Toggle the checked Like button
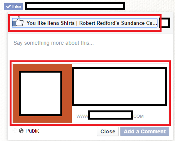The width and height of the screenshot is (175, 141). [13, 6]
